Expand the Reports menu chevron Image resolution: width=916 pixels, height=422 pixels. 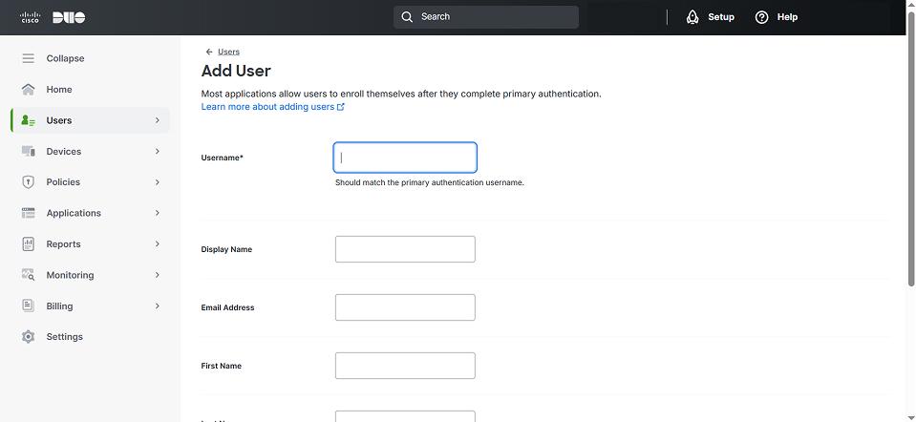click(x=158, y=244)
